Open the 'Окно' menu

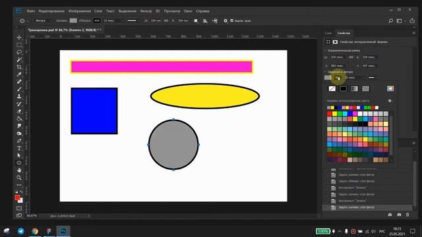point(188,11)
